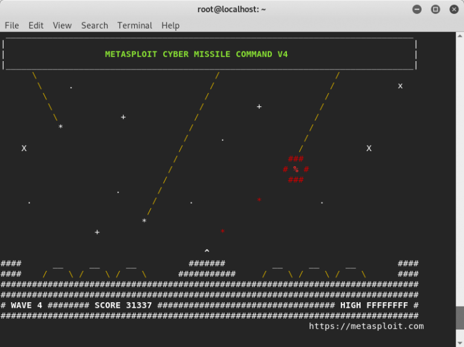Click the root@localhost title bar text

231,10
